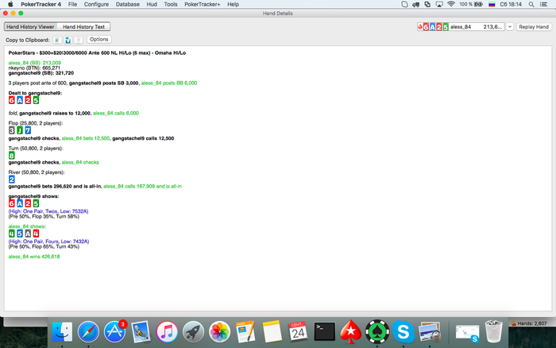The width and height of the screenshot is (556, 348).
Task: Click the first Copy to Clipboard icon
Action: [x=57, y=40]
